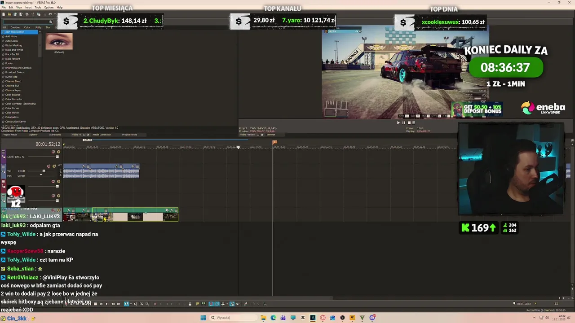This screenshot has height=323, width=575.
Task: Switch to the Media Generator tab
Action: click(102, 135)
